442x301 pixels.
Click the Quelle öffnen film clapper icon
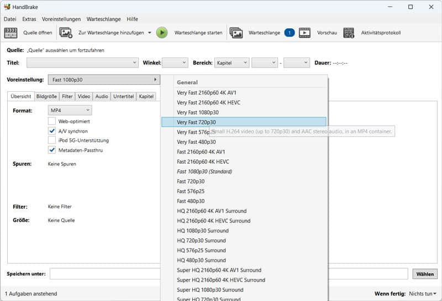pyautogui.click(x=10, y=33)
